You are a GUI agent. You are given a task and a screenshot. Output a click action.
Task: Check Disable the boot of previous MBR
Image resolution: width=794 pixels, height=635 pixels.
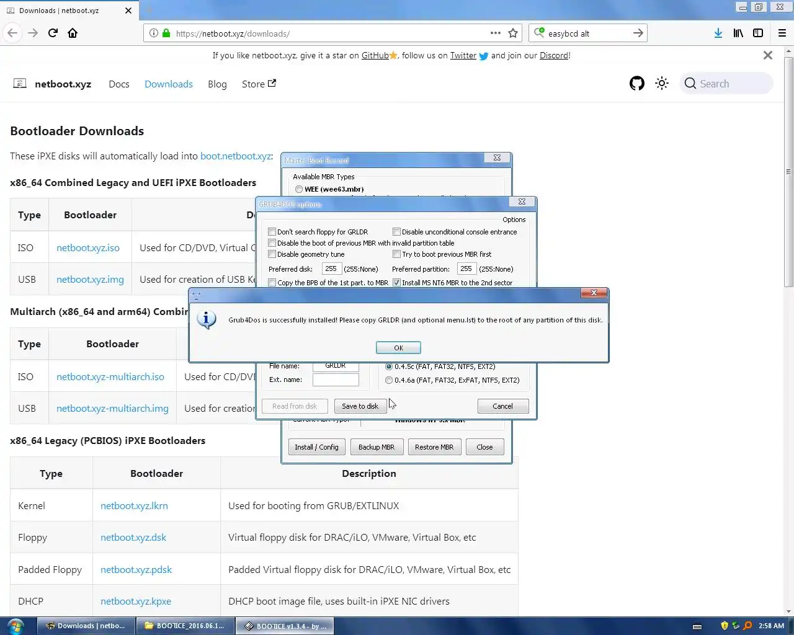coord(272,243)
